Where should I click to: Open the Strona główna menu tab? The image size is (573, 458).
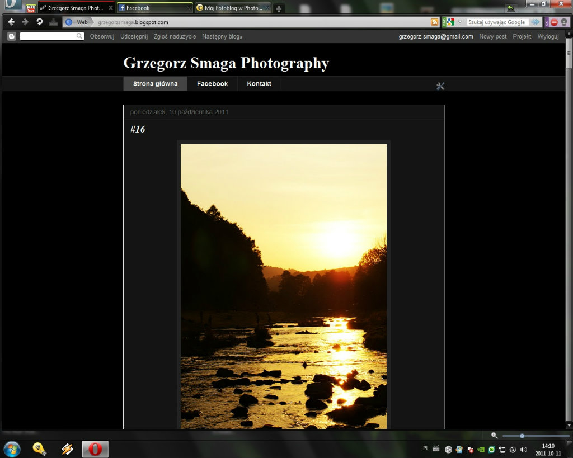pos(156,84)
